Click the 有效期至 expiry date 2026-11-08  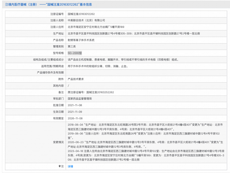74,118
